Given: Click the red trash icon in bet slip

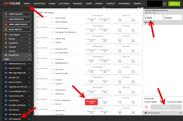Looking at the screenshot, I should point(146,107).
